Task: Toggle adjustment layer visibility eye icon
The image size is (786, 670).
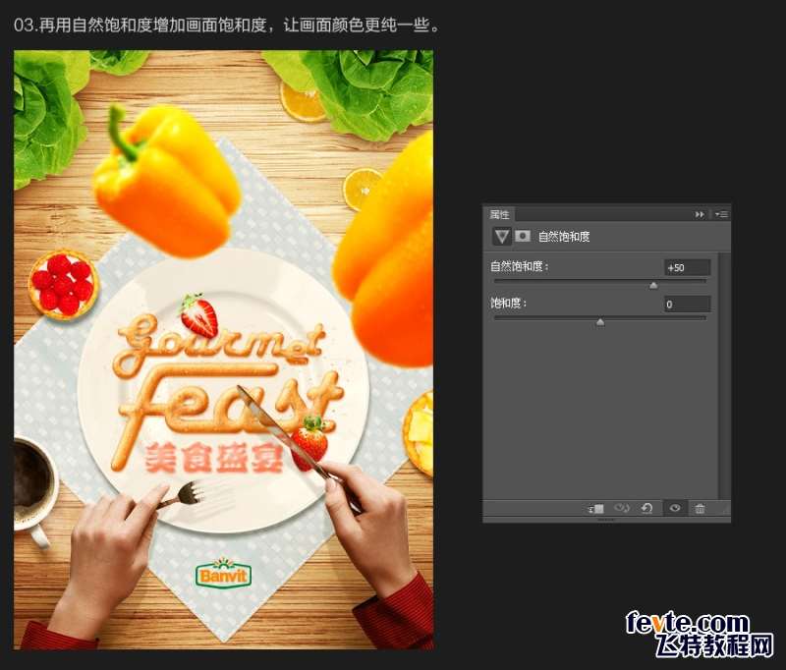Action: pos(675,508)
